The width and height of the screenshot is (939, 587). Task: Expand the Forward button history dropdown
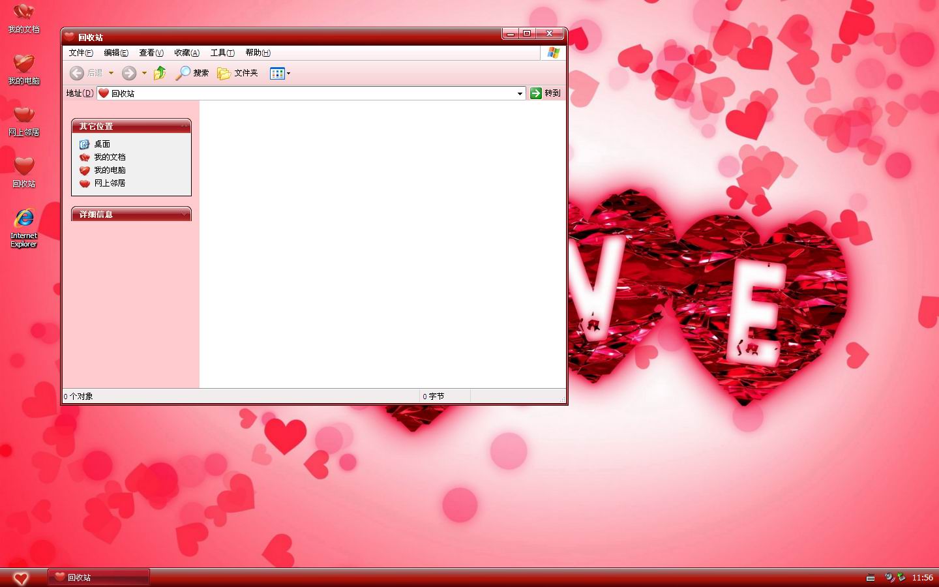click(x=144, y=73)
